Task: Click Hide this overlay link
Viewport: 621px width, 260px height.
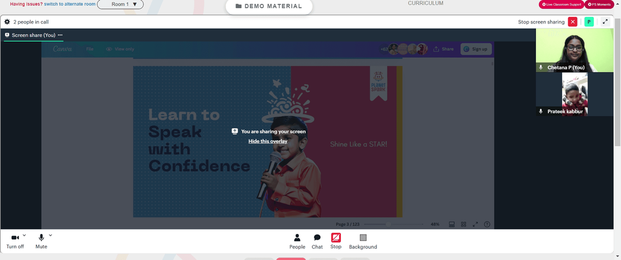Action: pyautogui.click(x=268, y=141)
